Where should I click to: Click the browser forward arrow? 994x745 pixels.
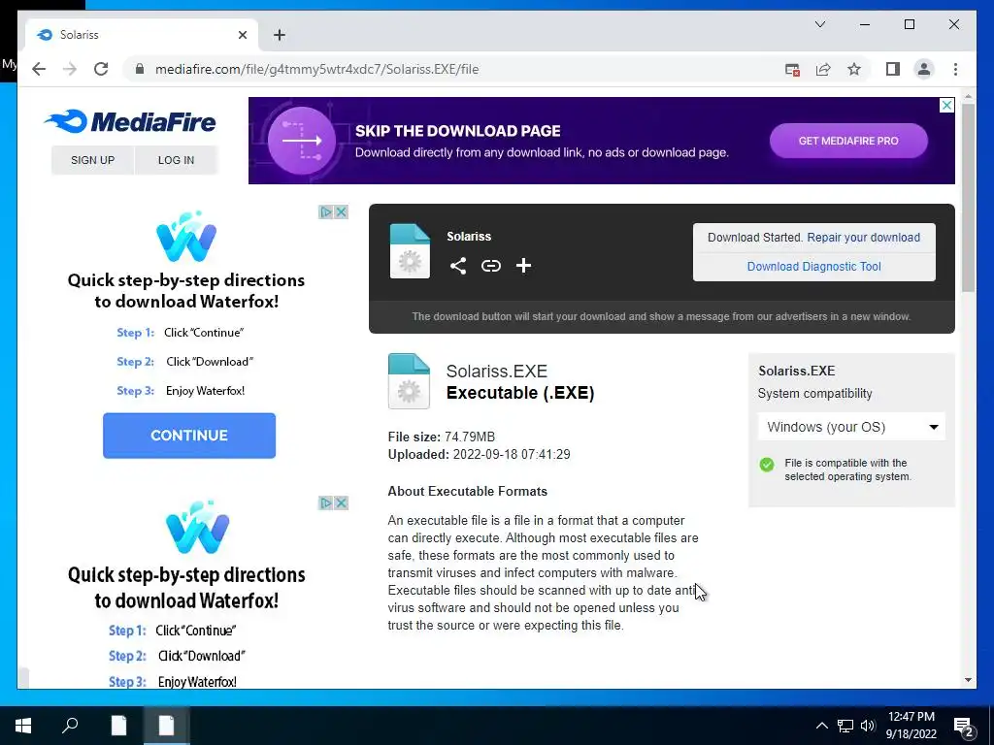click(x=70, y=69)
